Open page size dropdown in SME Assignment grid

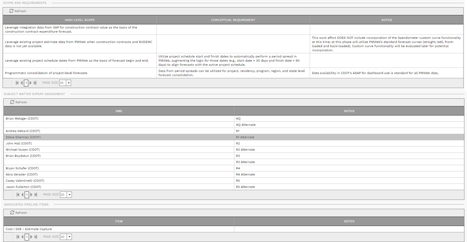click(69, 194)
